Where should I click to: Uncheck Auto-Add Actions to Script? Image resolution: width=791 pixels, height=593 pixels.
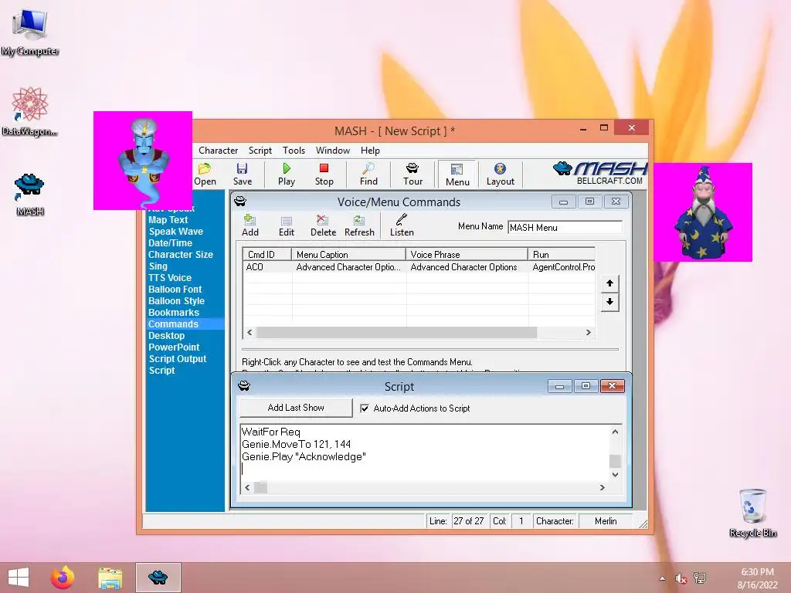click(365, 408)
